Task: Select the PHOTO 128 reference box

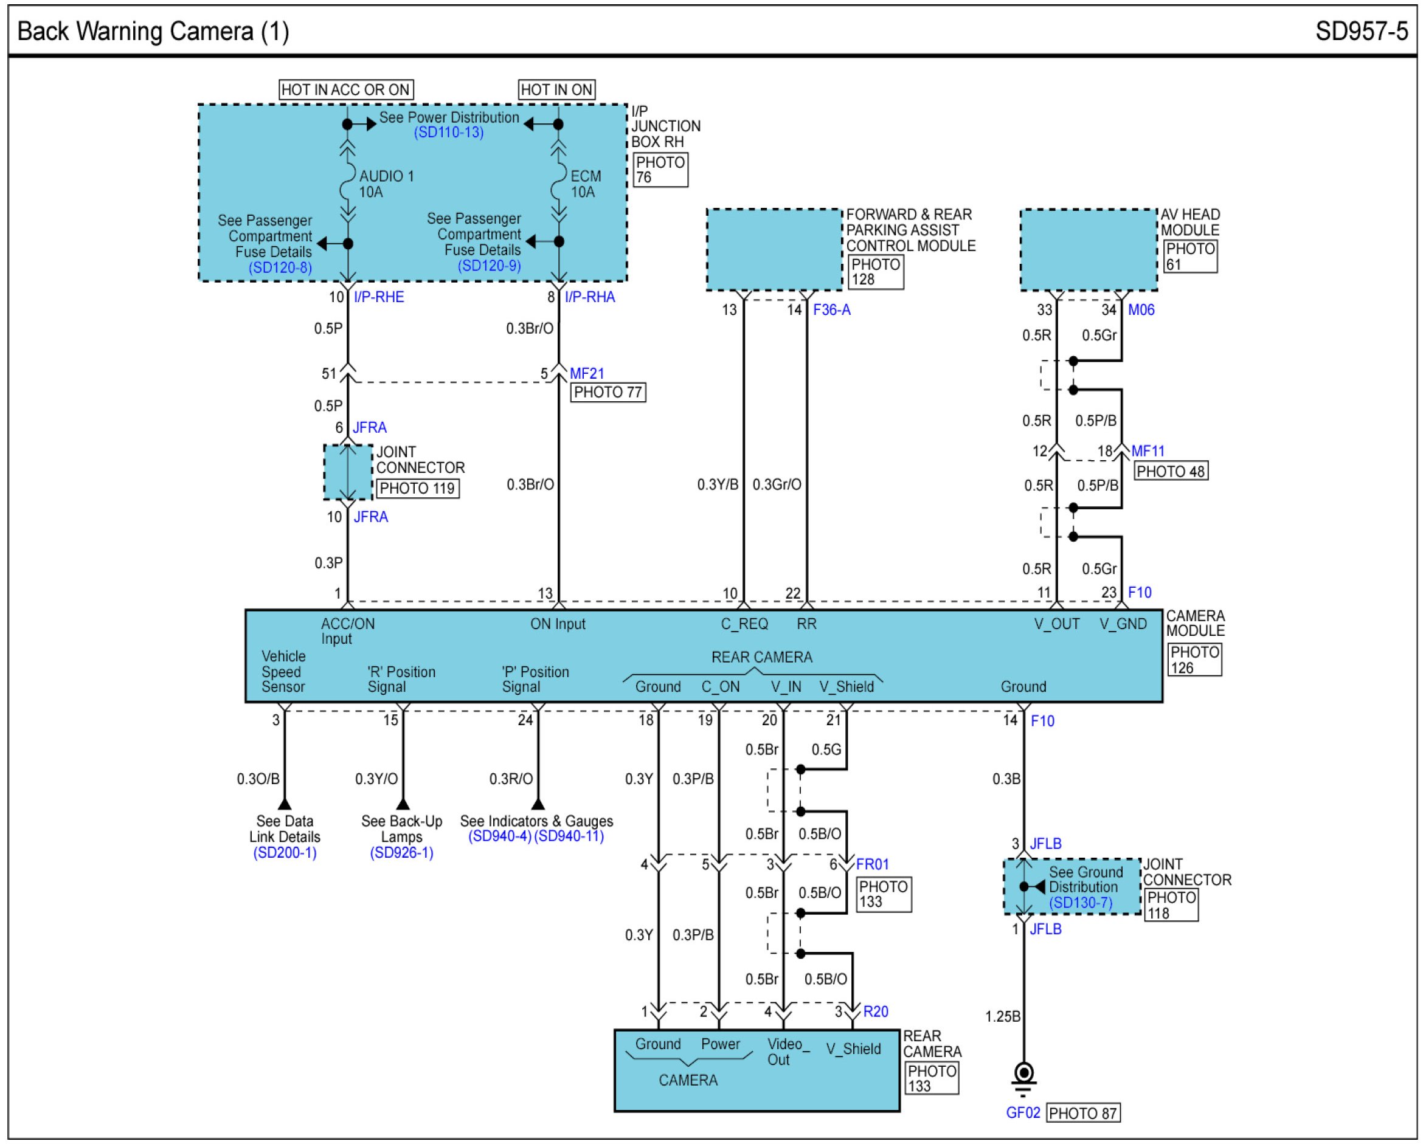Action: (x=875, y=272)
